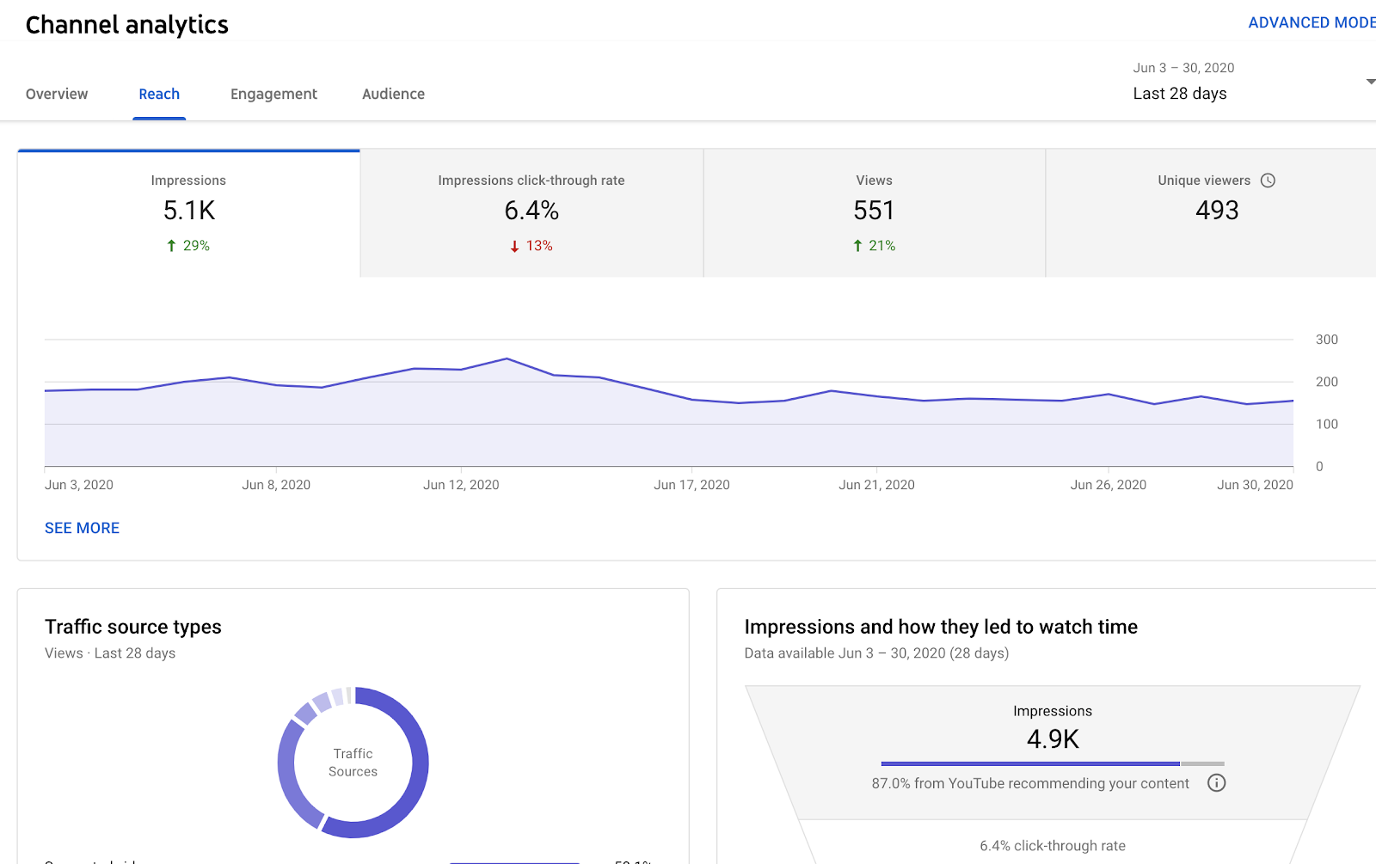Click the Channel analytics title
1376x864 pixels.
click(x=127, y=25)
